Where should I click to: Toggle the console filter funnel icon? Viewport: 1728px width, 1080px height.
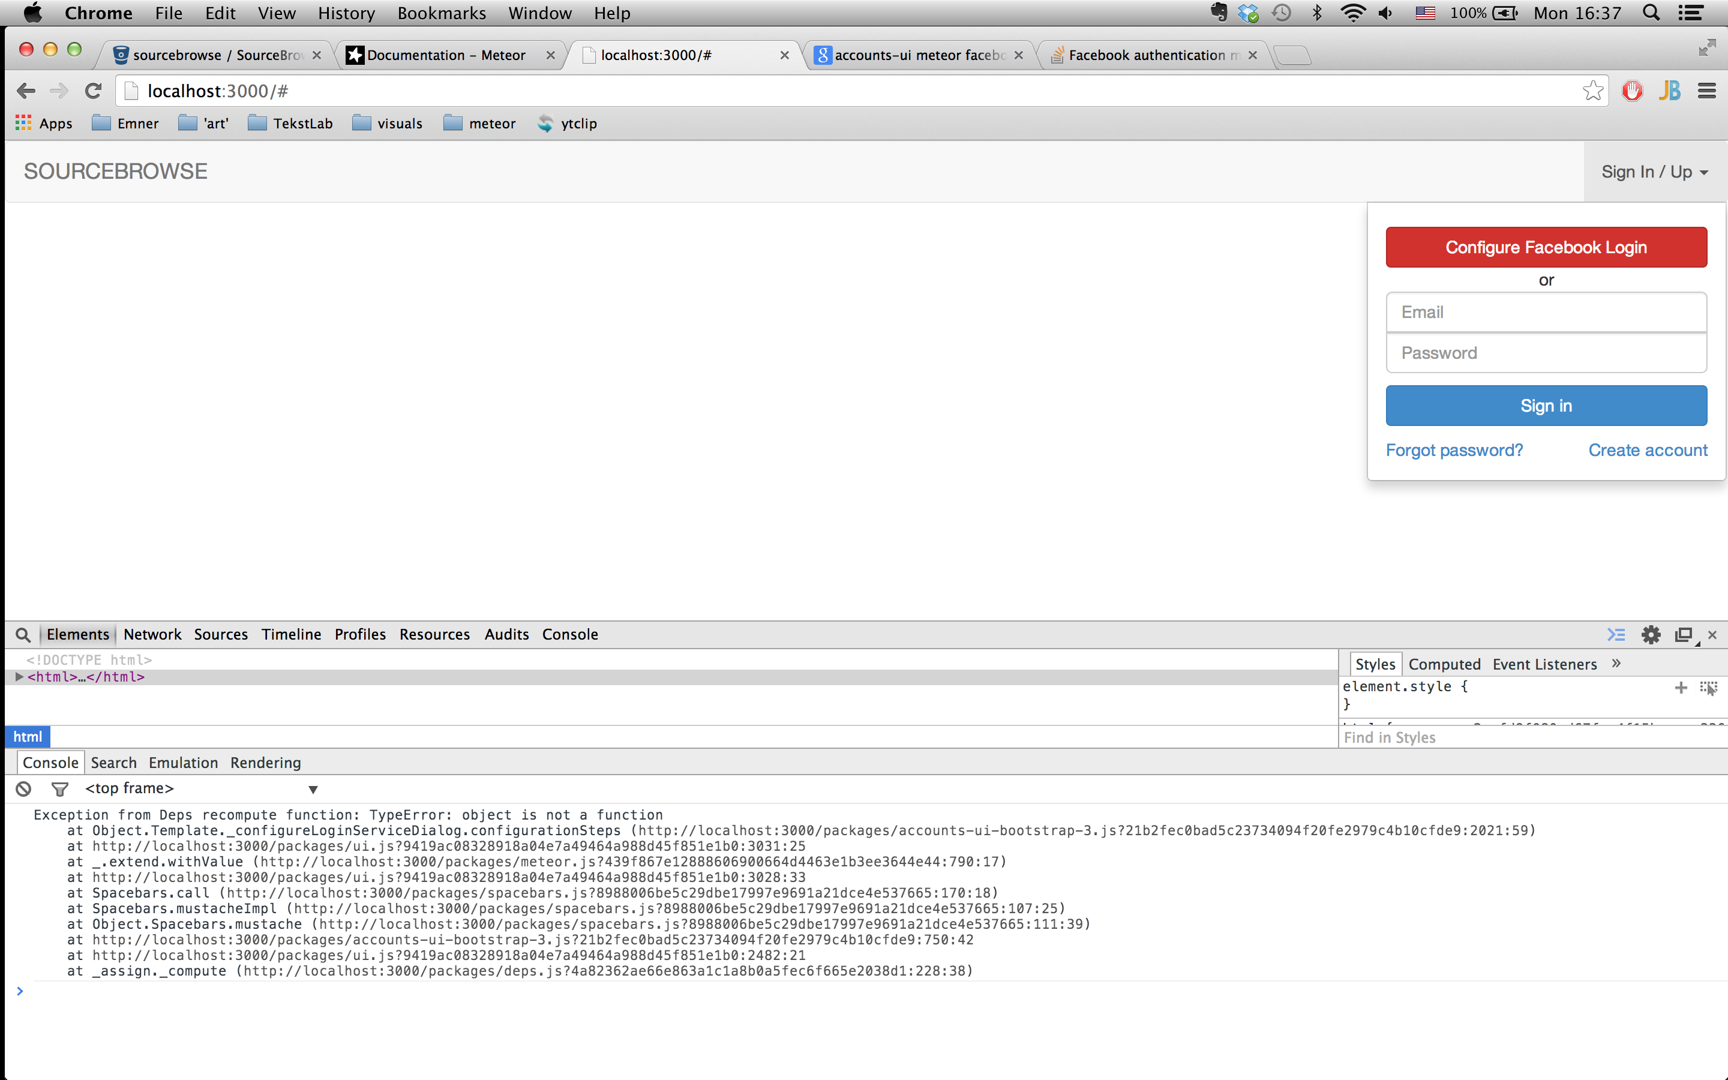click(60, 788)
